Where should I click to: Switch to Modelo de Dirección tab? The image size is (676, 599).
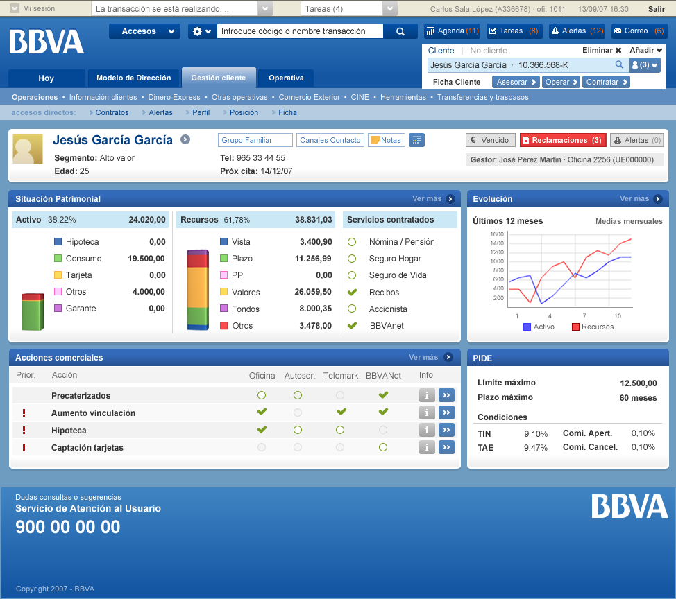click(x=134, y=78)
